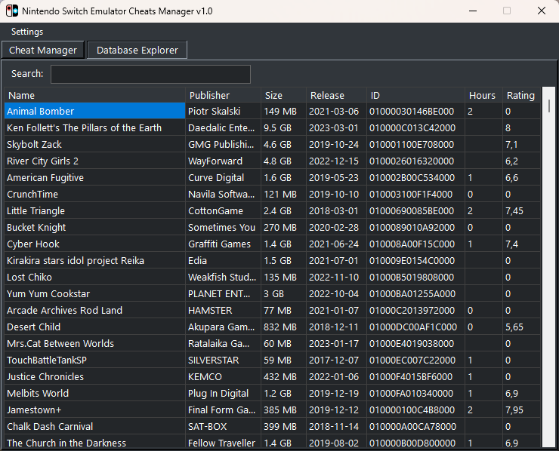Switch to the Database Explorer tab

pos(137,51)
